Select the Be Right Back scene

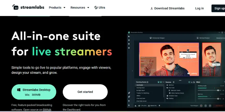[140, 90]
